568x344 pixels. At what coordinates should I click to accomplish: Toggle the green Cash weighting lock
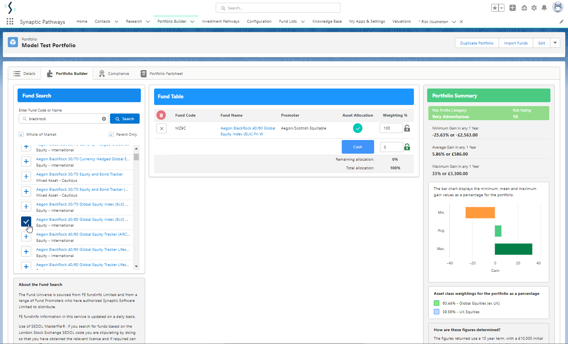click(x=407, y=147)
